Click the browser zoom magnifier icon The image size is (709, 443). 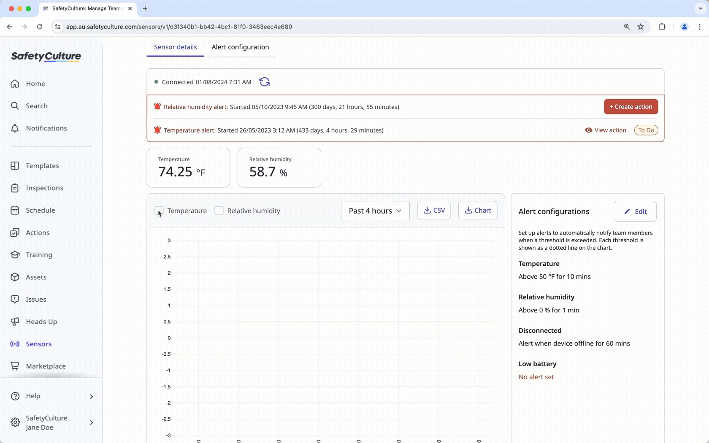pos(627,27)
